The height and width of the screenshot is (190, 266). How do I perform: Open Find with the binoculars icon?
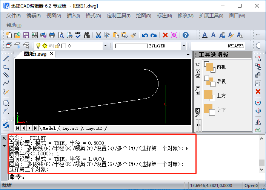[87, 35]
